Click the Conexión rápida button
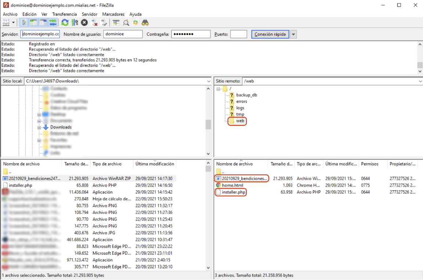423x280 pixels. click(270, 34)
